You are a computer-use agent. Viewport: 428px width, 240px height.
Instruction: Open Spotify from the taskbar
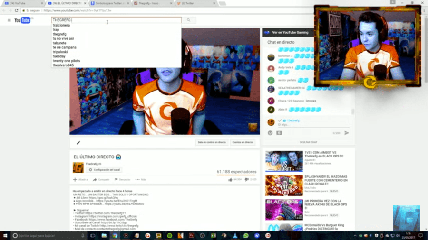coord(169,236)
